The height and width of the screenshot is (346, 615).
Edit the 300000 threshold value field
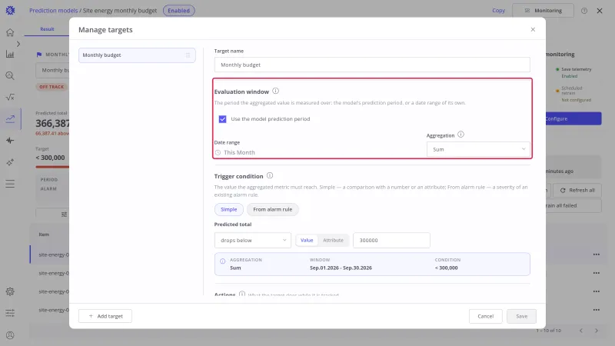(391, 240)
